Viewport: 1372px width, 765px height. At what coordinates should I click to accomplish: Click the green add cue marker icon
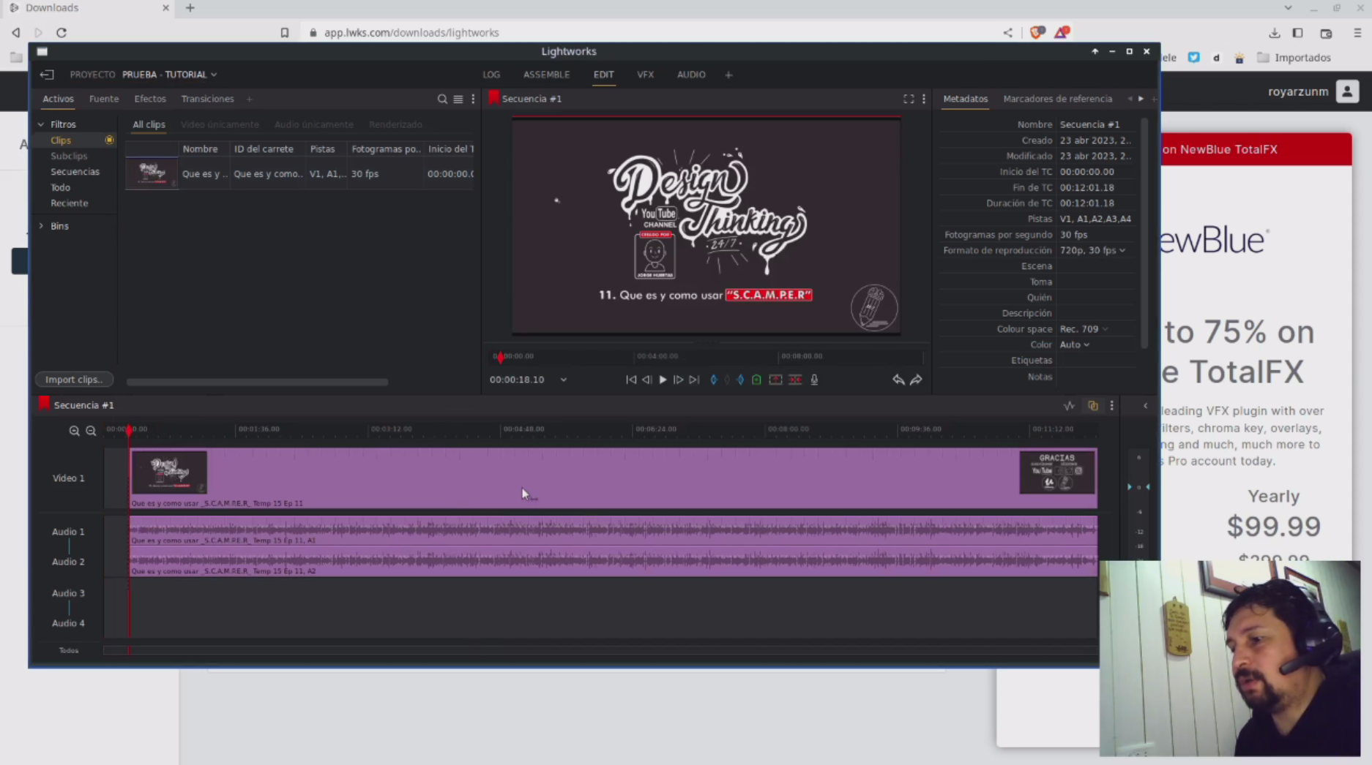[756, 380]
